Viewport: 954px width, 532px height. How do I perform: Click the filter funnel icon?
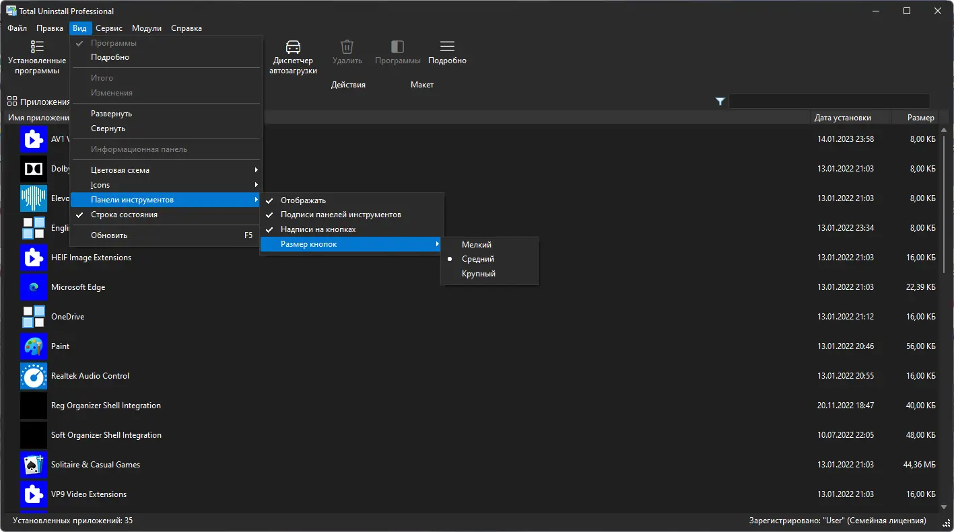720,102
